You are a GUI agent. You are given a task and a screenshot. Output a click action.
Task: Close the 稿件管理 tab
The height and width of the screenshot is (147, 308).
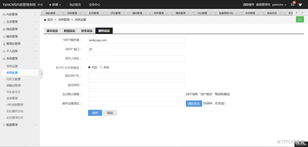146,13
